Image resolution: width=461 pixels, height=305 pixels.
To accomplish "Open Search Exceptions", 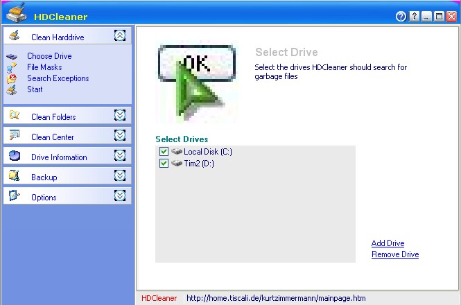I will (x=58, y=78).
